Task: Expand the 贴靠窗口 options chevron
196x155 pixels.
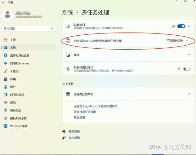Action: coord(189,26)
